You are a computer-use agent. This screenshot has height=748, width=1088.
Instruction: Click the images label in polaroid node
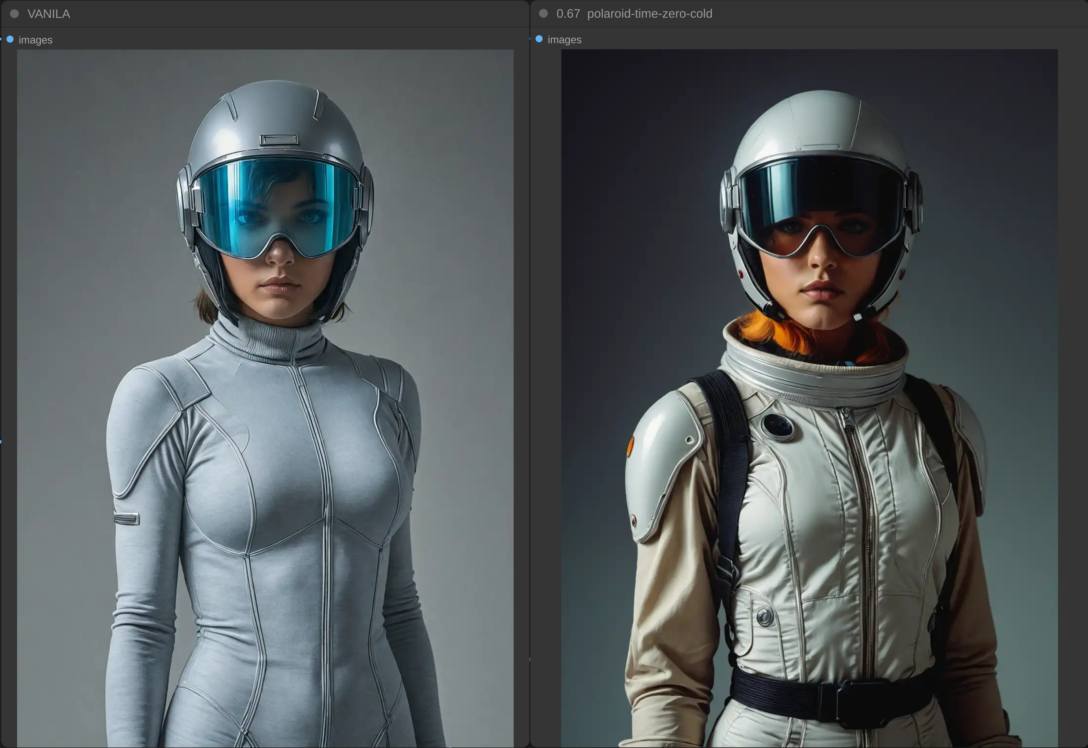click(x=564, y=40)
